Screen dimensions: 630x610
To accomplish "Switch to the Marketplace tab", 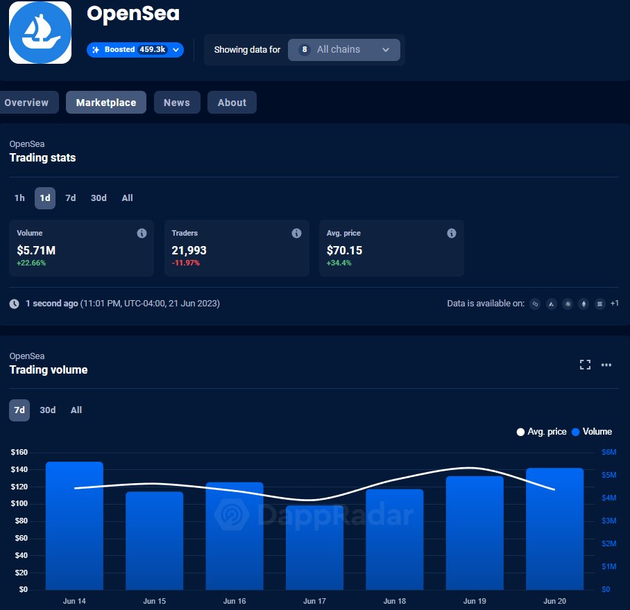I will [106, 103].
